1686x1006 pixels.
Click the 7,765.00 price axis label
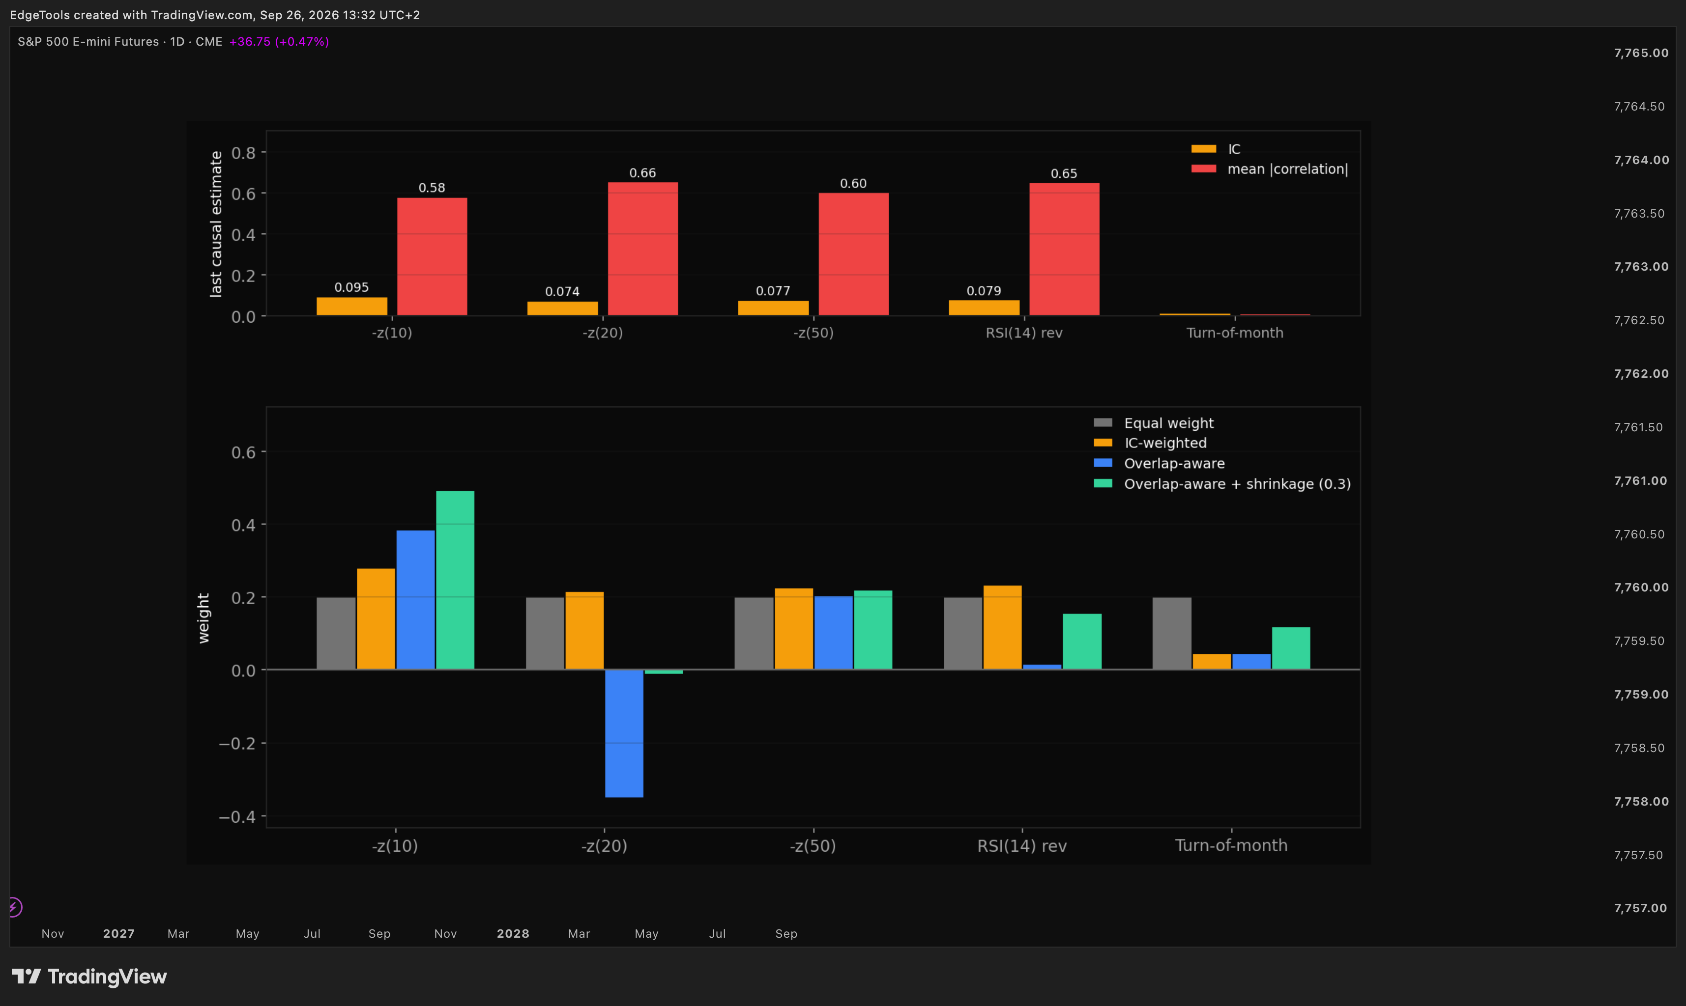point(1641,53)
